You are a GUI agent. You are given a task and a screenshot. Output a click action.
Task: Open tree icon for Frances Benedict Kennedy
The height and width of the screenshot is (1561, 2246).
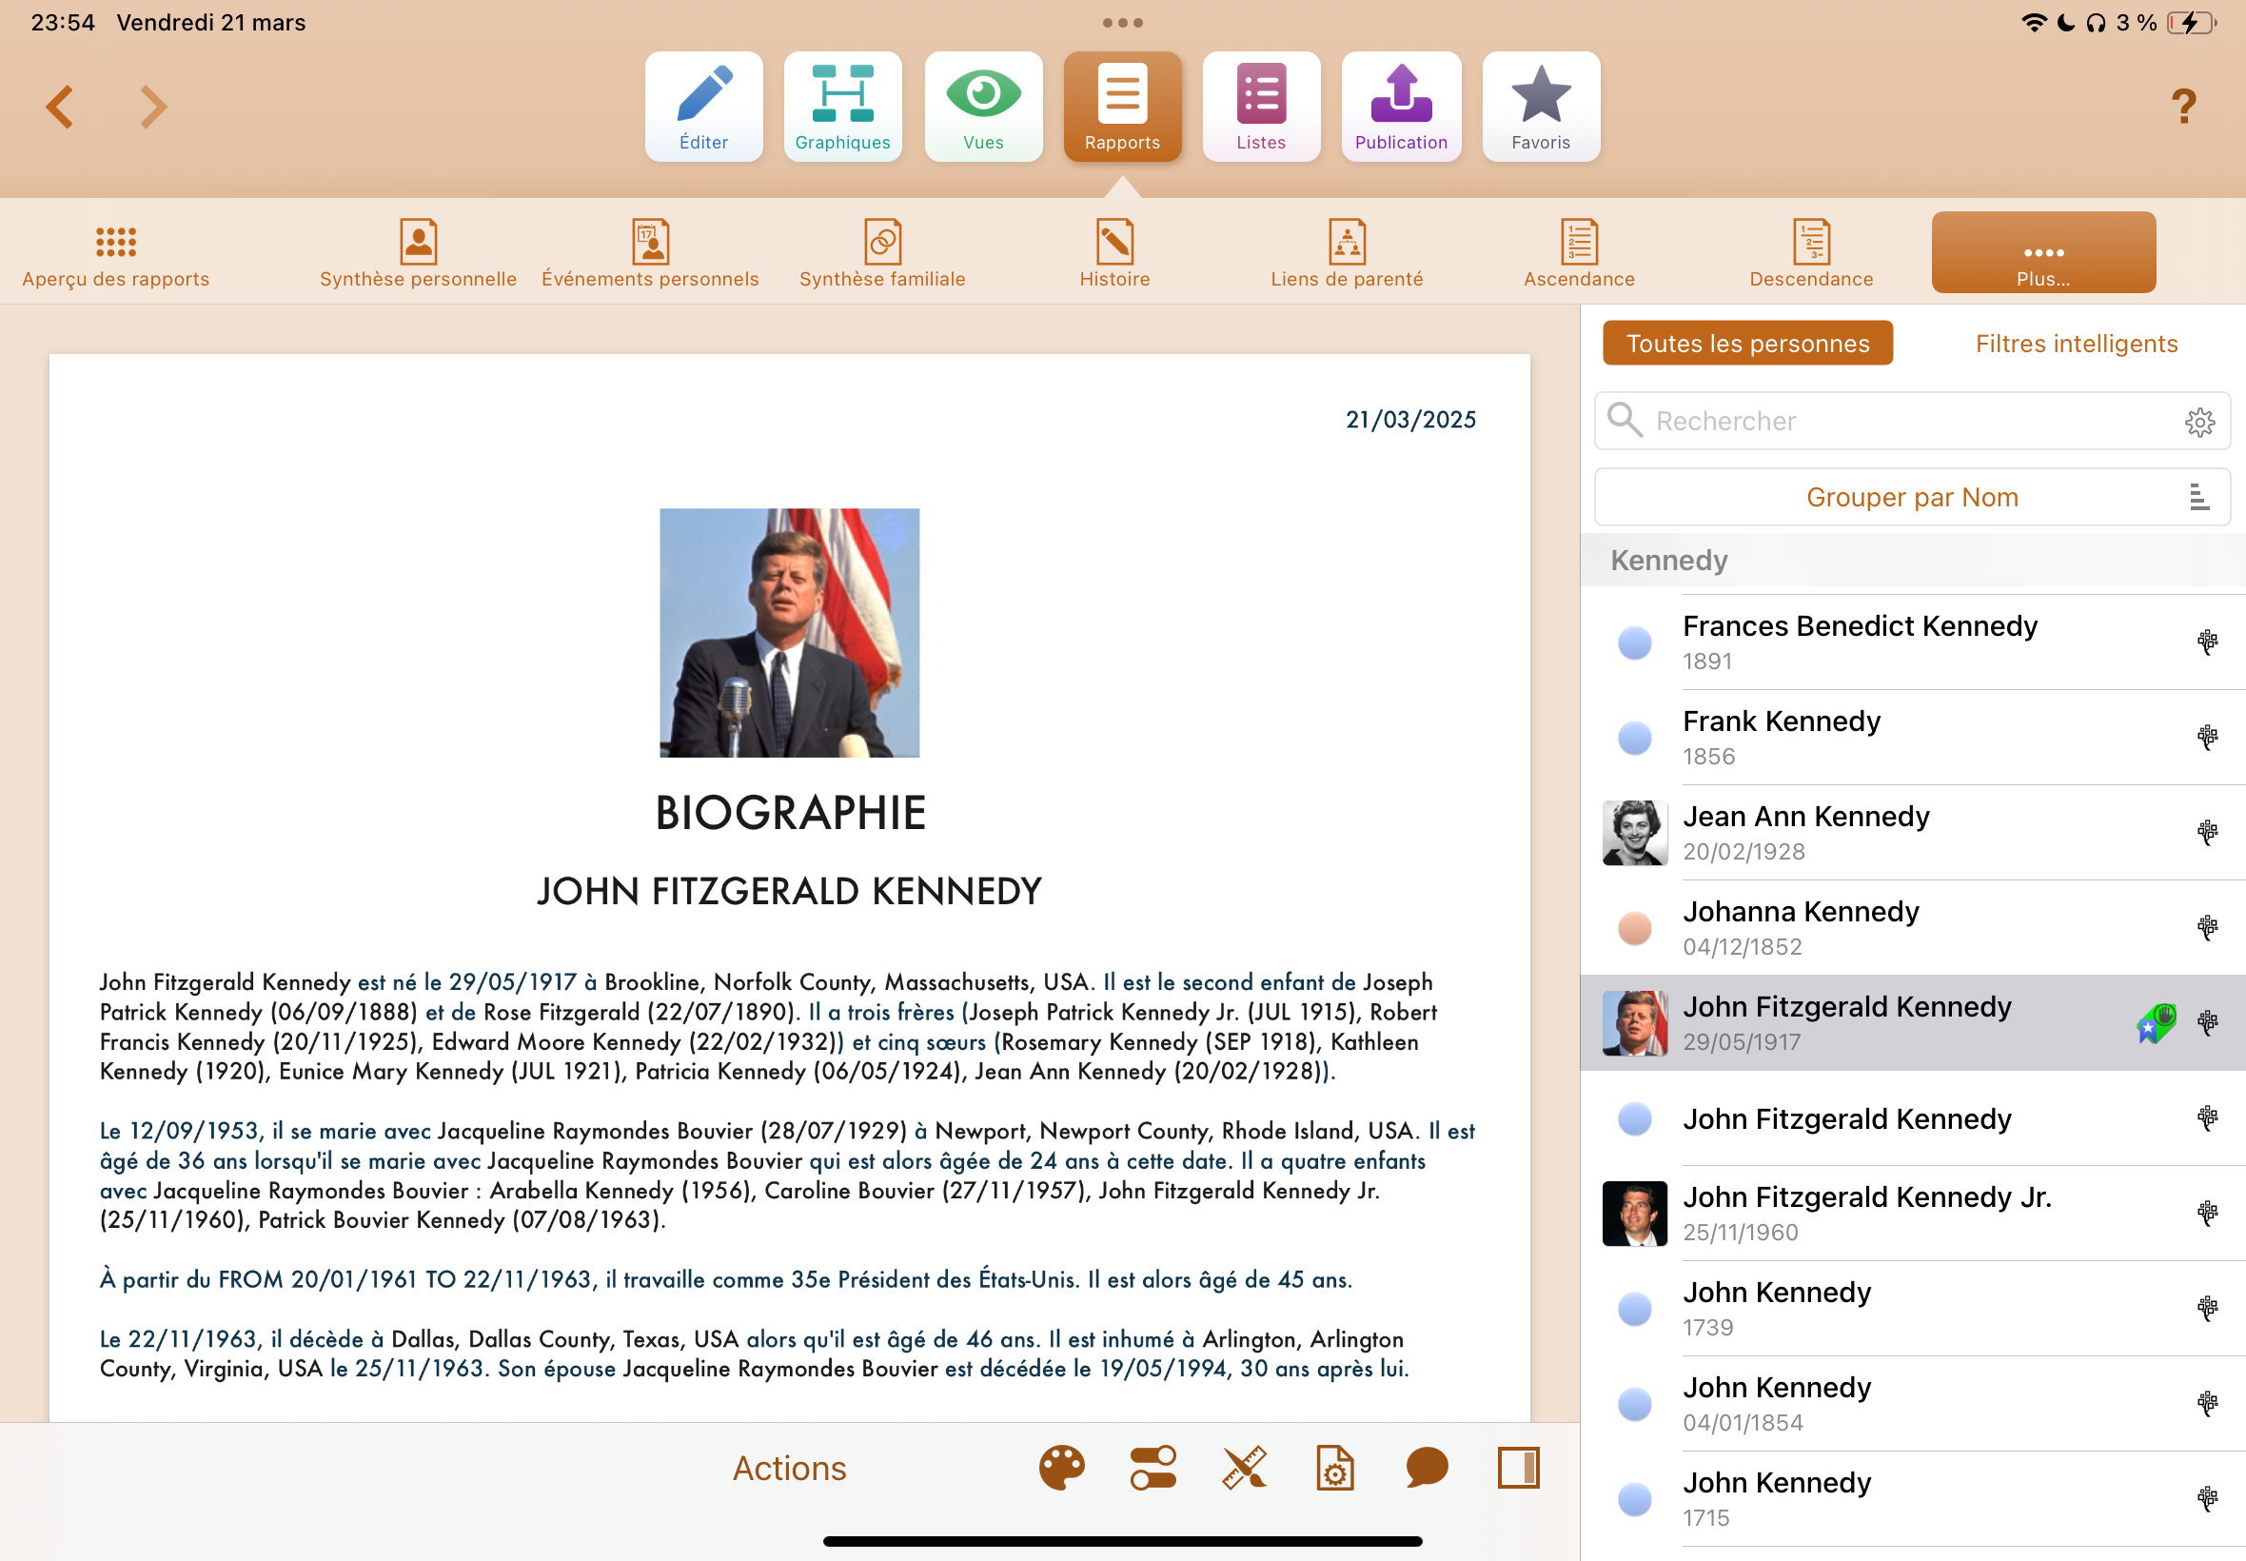click(x=2207, y=642)
